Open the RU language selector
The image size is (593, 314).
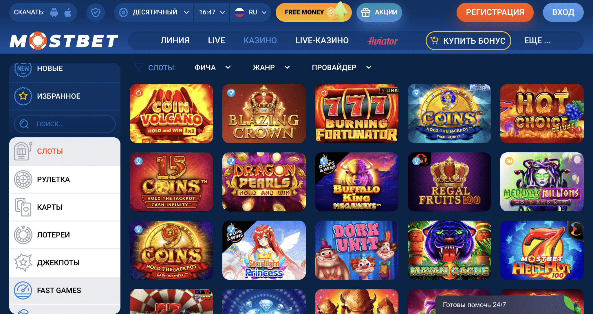click(250, 12)
